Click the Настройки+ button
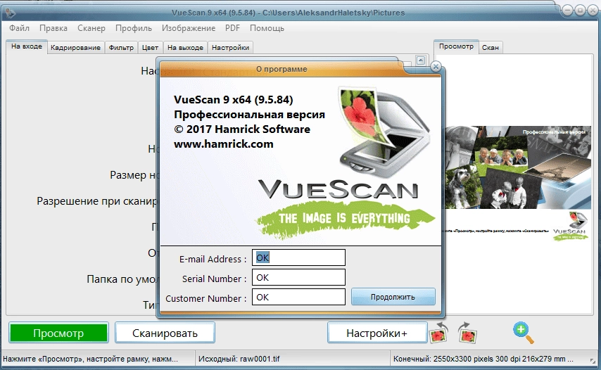601x370 pixels. [377, 333]
